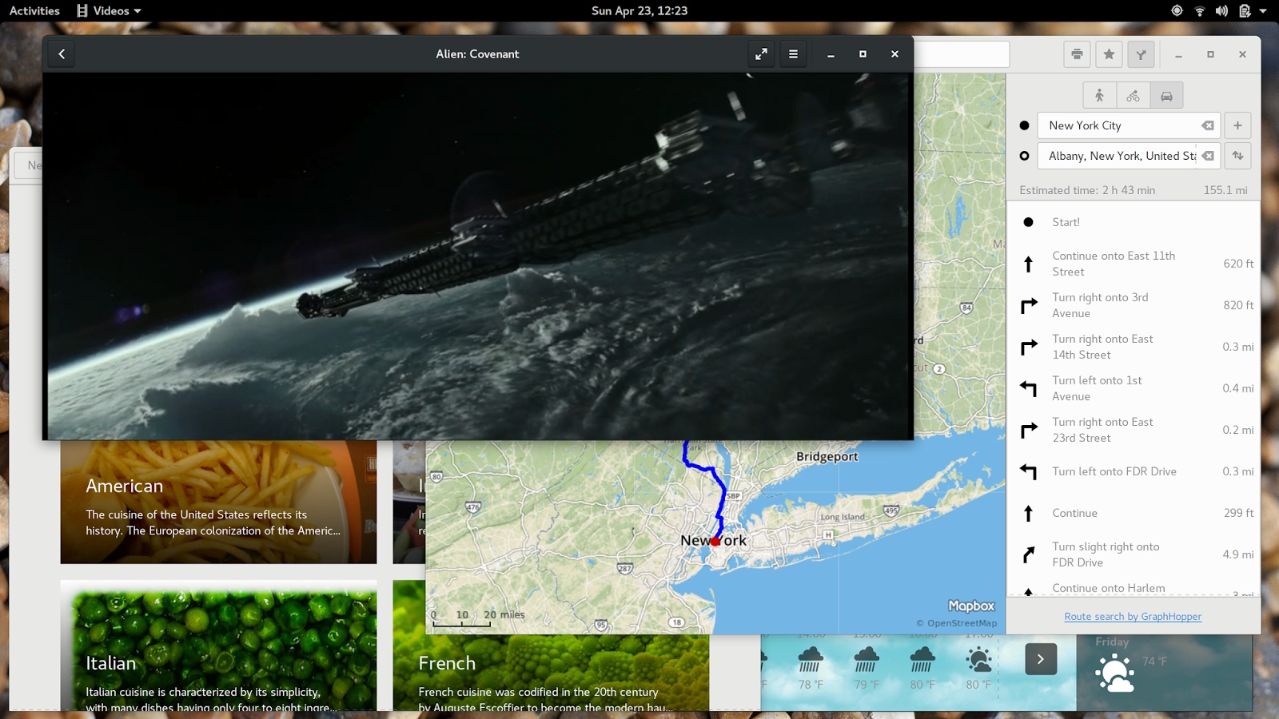
Task: Select pedestrian routing mode
Action: (1100, 96)
